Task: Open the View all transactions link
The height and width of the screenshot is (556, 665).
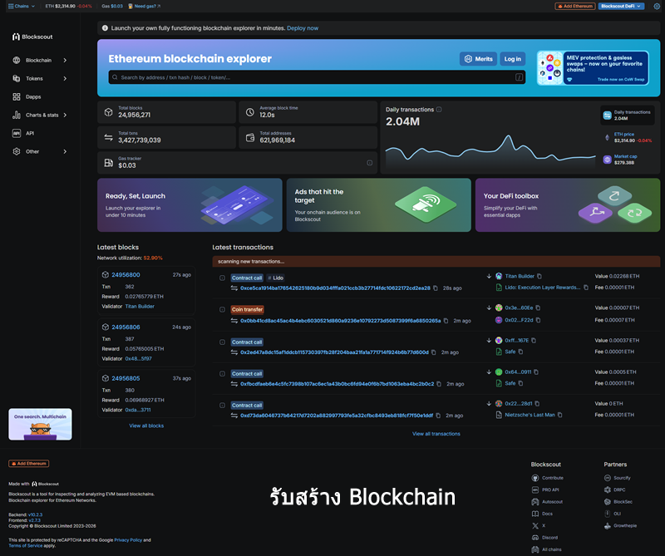Action: click(436, 434)
